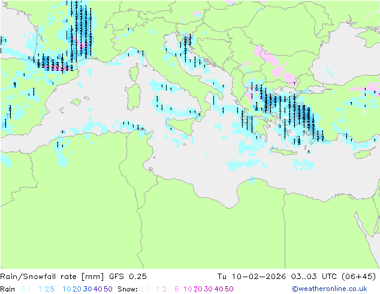The width and height of the screenshot is (380, 294).
Task: Select the 'GFS 0.25' model label
Action: [x=128, y=277]
